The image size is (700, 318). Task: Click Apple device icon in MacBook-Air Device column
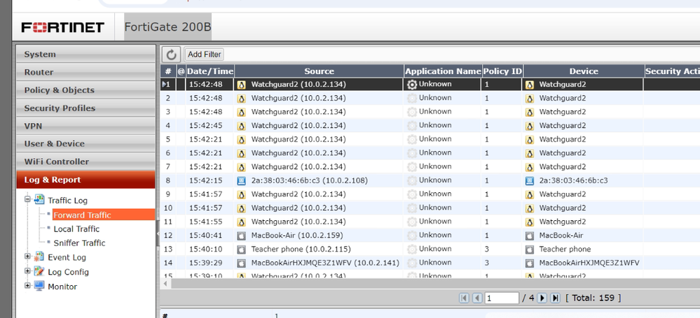click(x=530, y=236)
